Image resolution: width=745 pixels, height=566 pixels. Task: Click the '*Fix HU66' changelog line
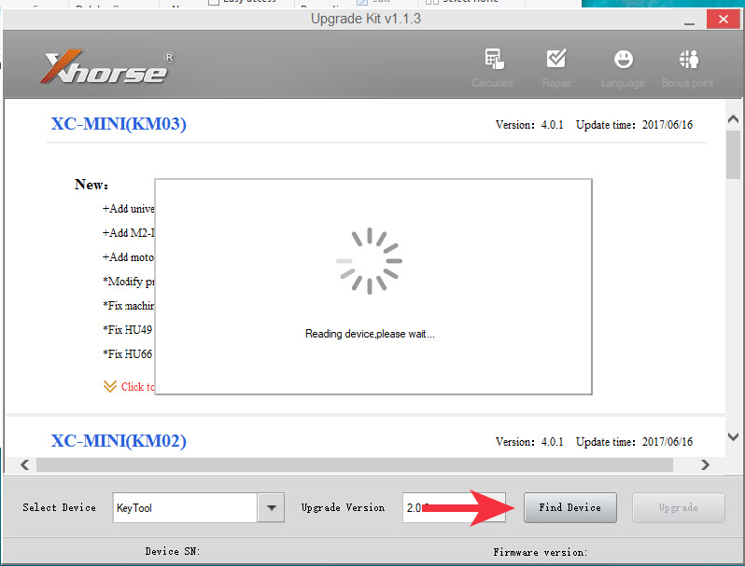pos(127,354)
